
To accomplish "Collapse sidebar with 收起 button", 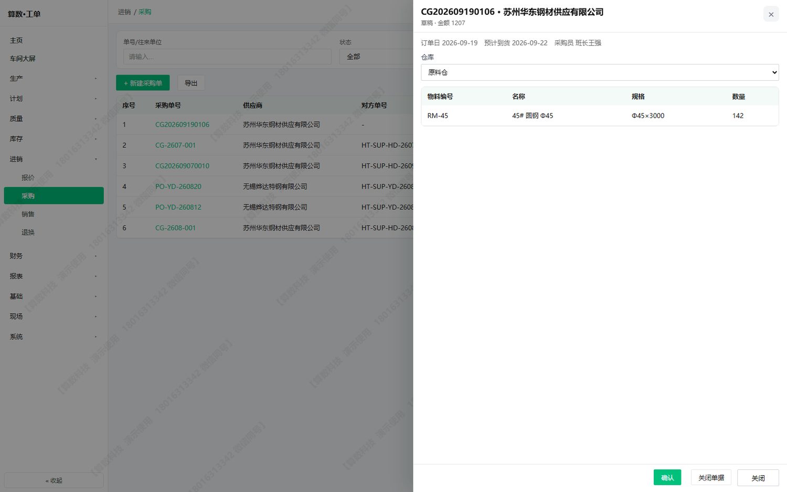I will [x=54, y=480].
